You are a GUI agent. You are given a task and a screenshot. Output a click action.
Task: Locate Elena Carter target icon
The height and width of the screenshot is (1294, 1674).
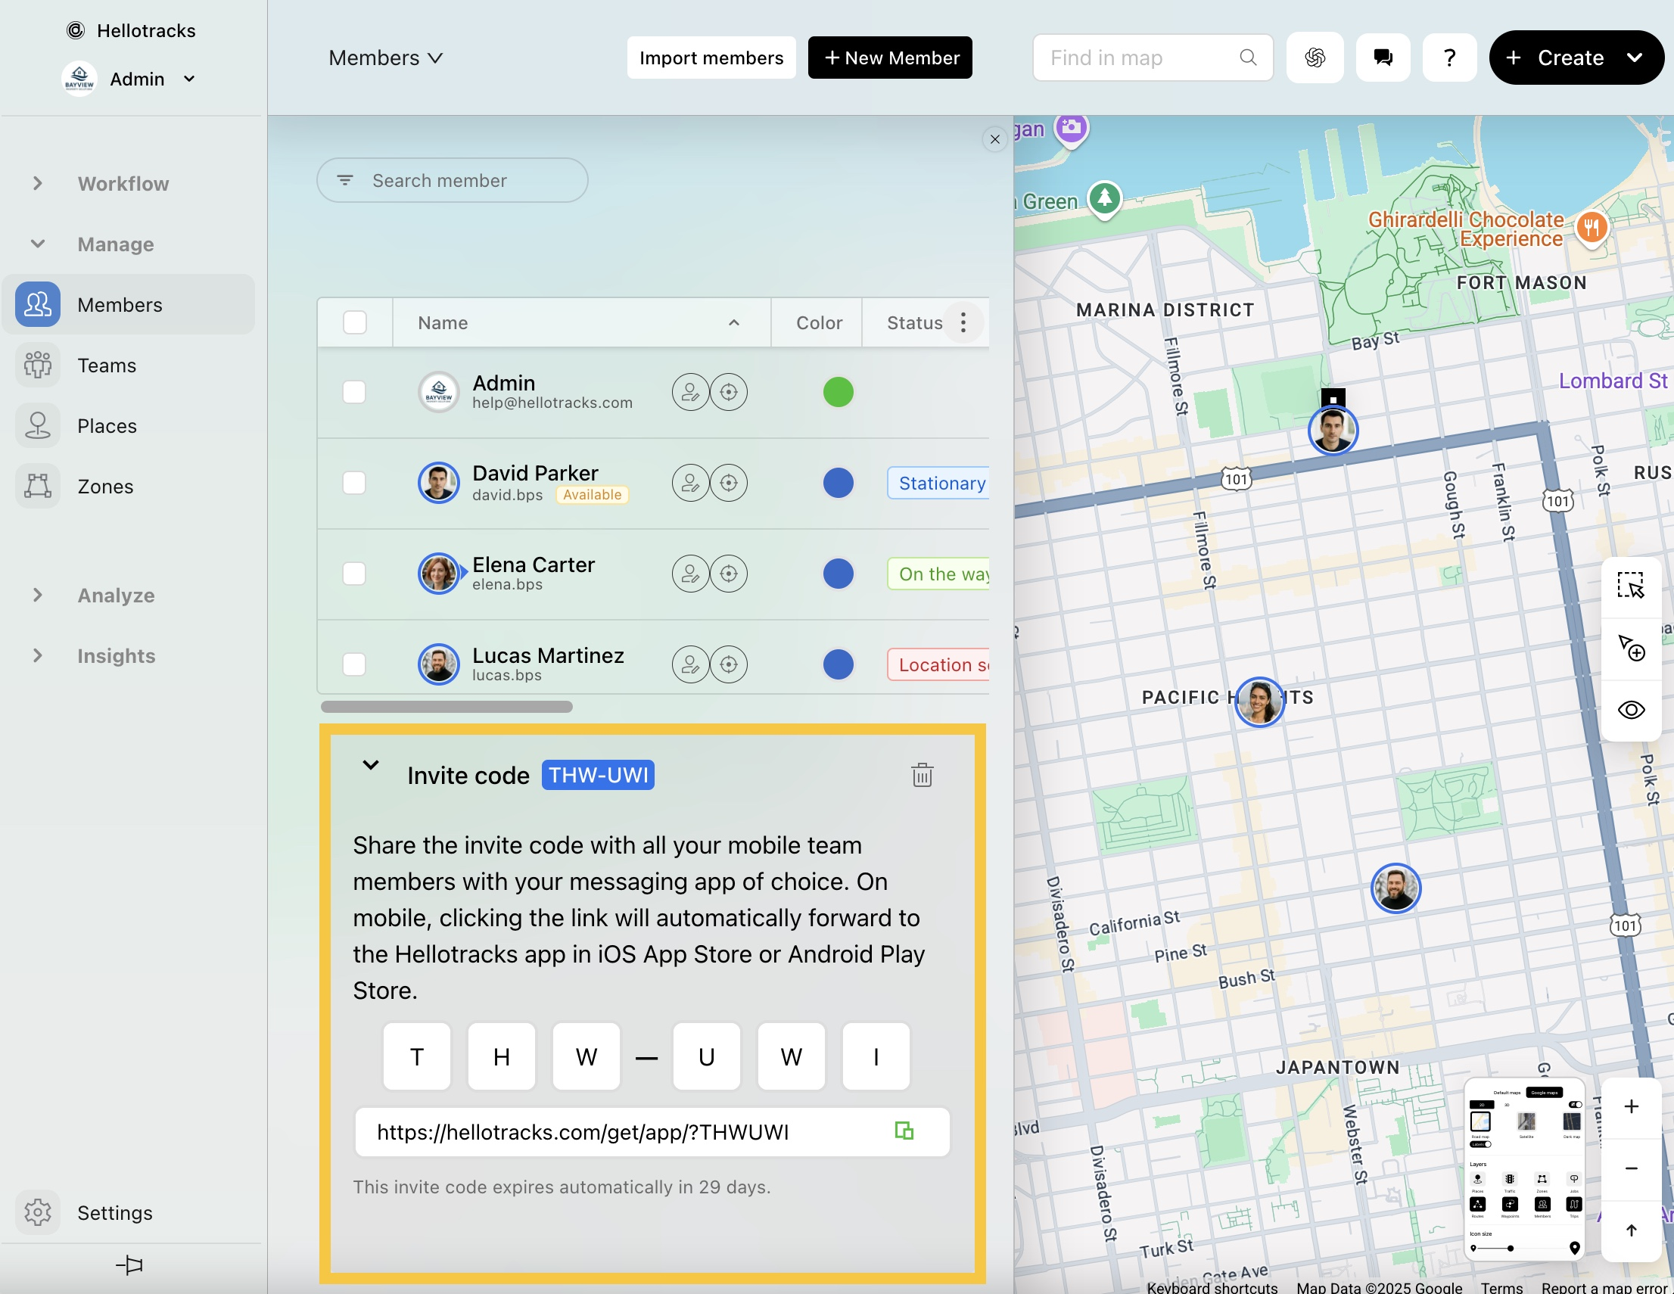pyautogui.click(x=728, y=574)
